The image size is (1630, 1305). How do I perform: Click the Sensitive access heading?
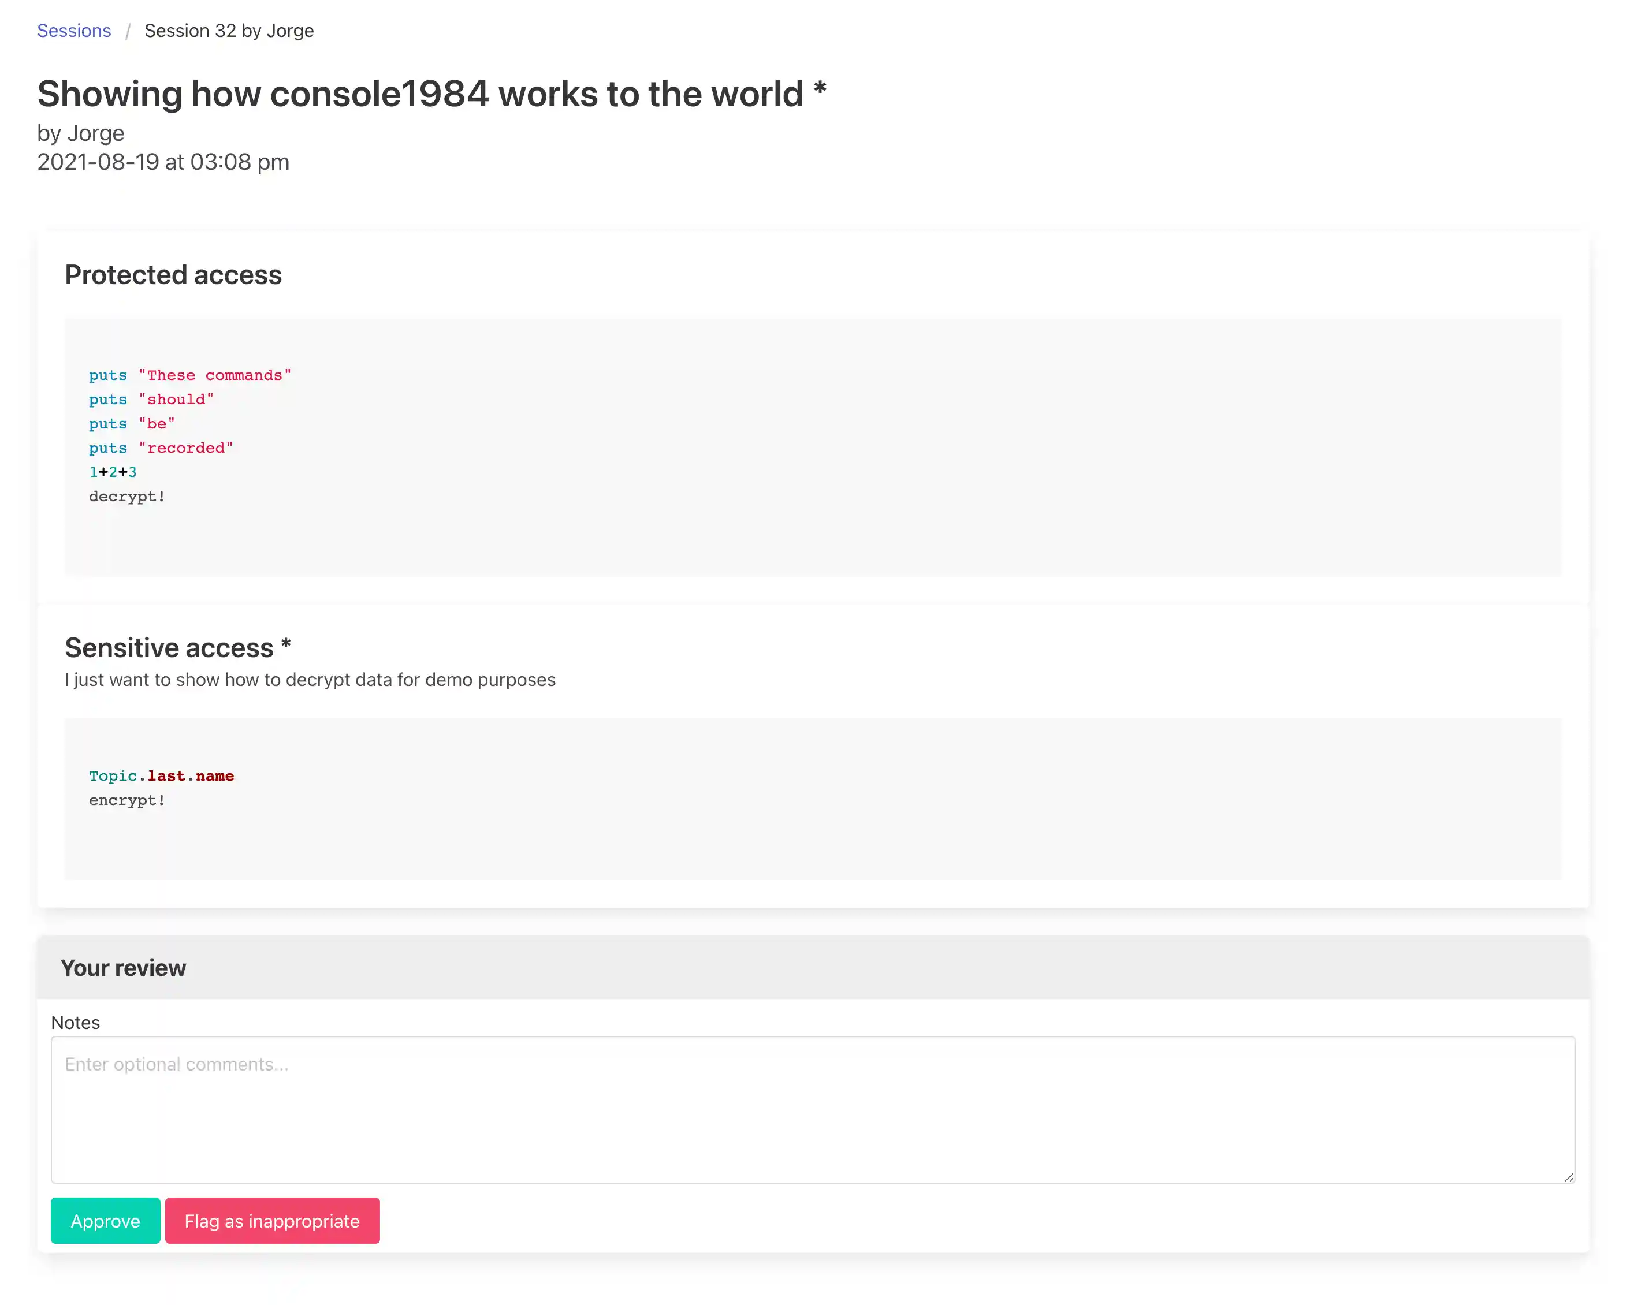click(169, 647)
